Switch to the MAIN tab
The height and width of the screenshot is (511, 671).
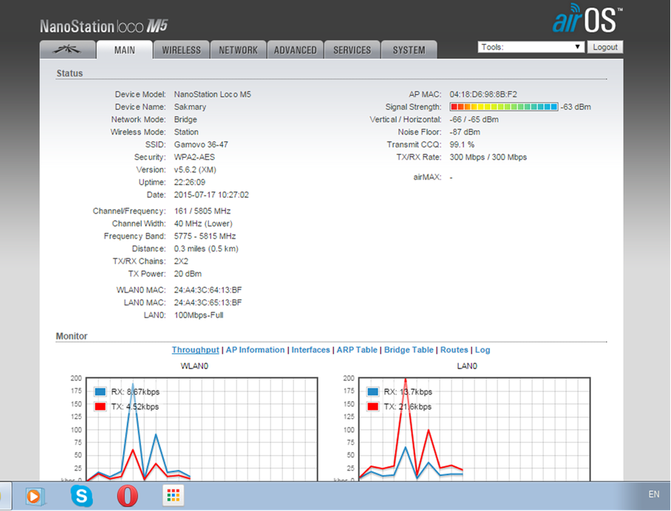125,50
